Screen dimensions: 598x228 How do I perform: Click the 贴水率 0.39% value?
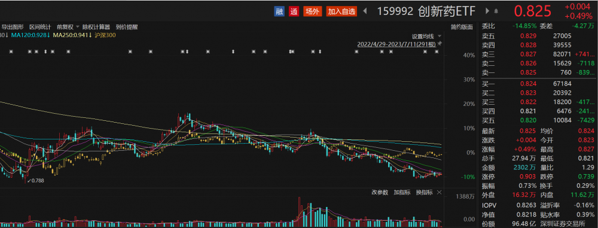585,214
